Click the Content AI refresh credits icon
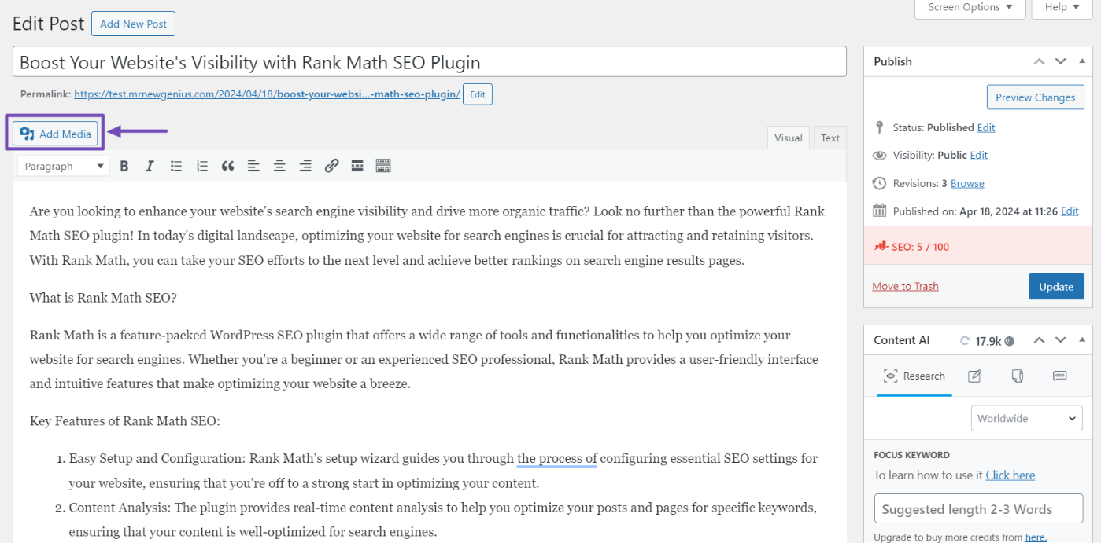Viewport: 1101px width, 543px height. [965, 341]
